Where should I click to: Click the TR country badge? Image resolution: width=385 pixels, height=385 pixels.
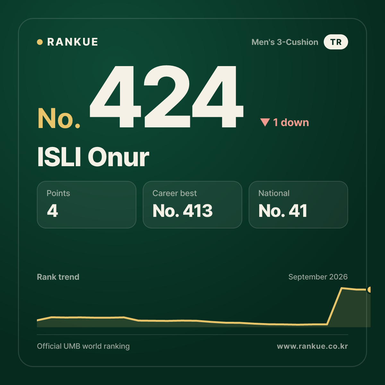pos(336,42)
